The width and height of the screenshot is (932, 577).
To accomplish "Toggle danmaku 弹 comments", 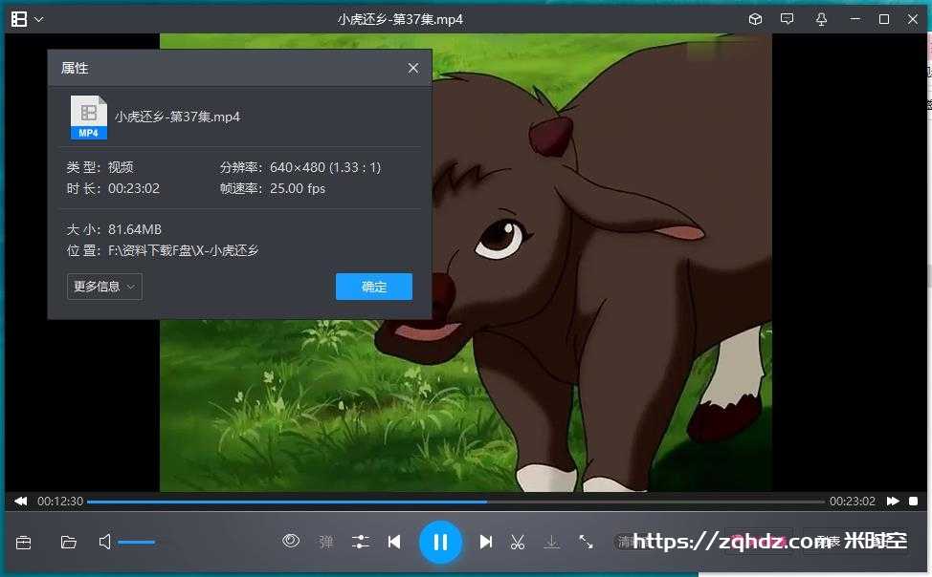I will click(325, 542).
